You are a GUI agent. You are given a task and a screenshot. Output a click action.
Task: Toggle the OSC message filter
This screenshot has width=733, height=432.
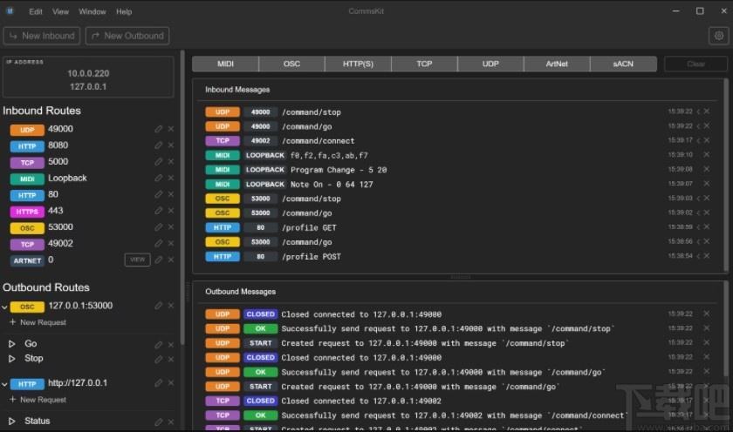coord(291,64)
